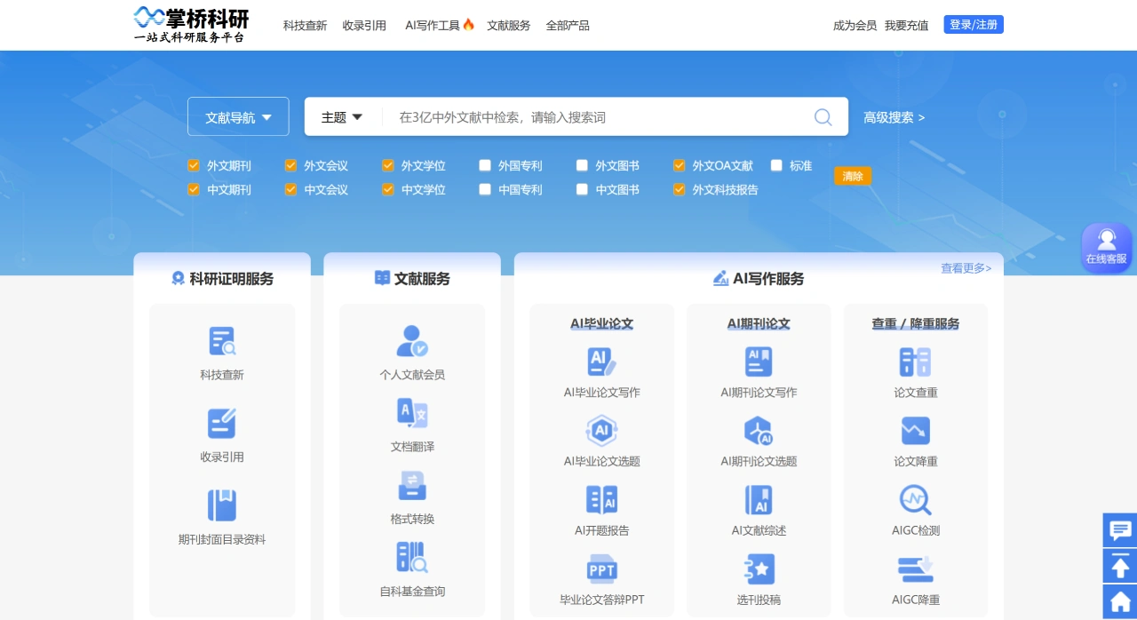Click the 毕业论文答辩PPT icon
Image resolution: width=1137 pixels, height=620 pixels.
pyautogui.click(x=601, y=569)
